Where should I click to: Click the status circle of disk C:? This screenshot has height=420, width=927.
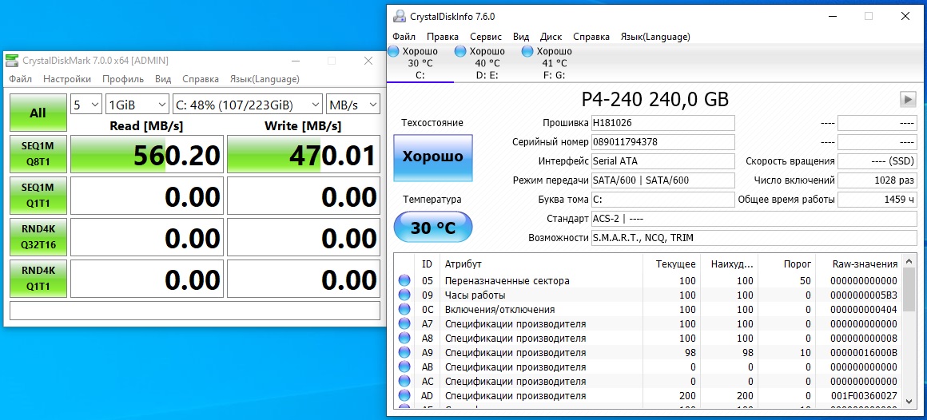click(x=394, y=51)
